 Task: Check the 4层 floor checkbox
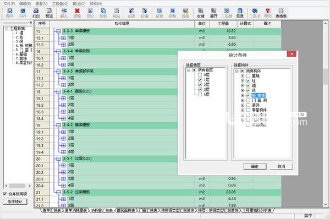point(200,94)
